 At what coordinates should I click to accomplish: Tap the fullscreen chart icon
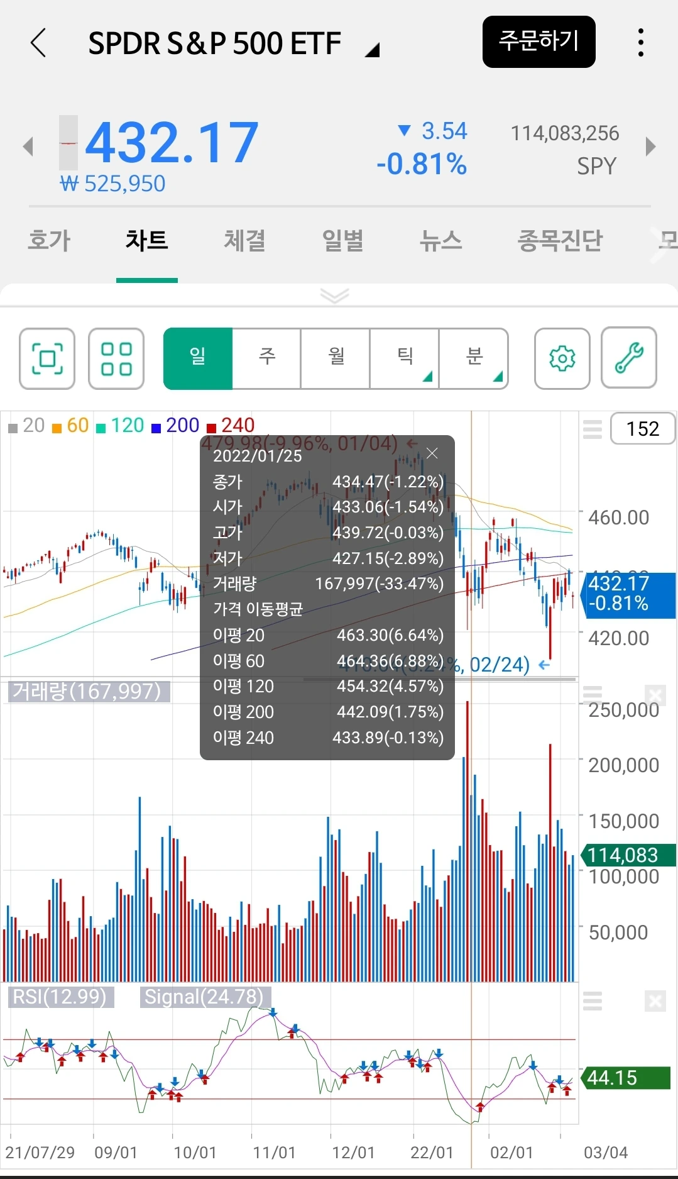(47, 358)
